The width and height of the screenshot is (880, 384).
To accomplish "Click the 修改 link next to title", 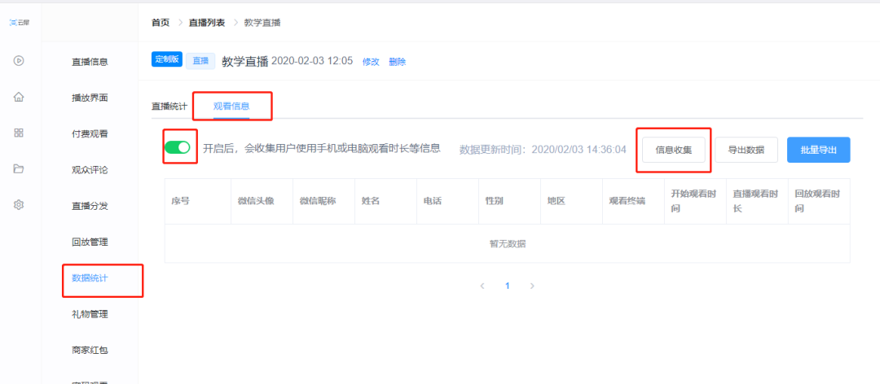I will pyautogui.click(x=371, y=62).
